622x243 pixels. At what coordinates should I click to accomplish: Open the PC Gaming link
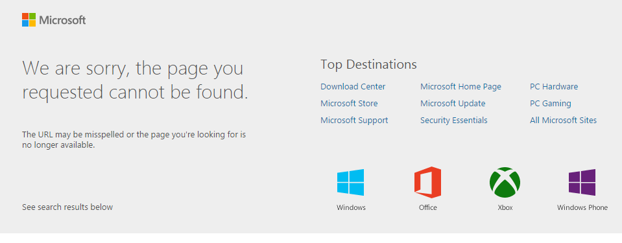[551, 104]
